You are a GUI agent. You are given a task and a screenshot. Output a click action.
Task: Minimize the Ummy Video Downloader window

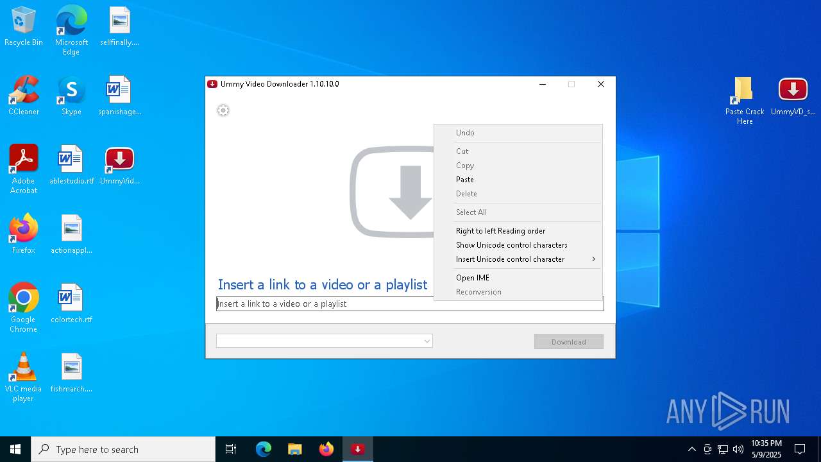(543, 84)
